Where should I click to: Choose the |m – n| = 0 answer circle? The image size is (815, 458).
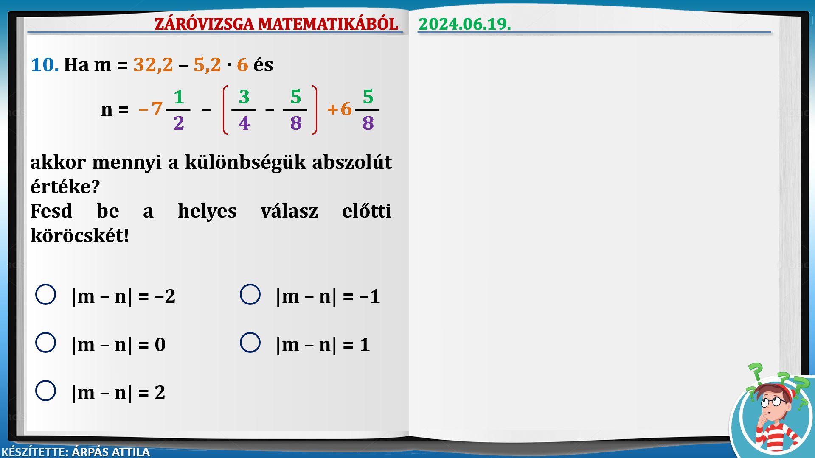(x=46, y=343)
